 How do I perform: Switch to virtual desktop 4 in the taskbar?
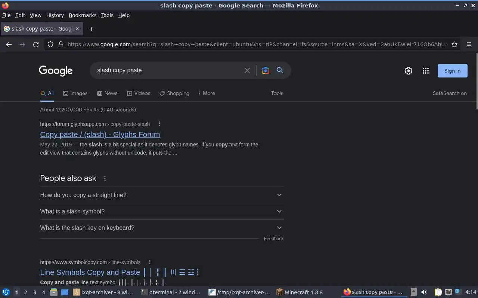point(43,292)
